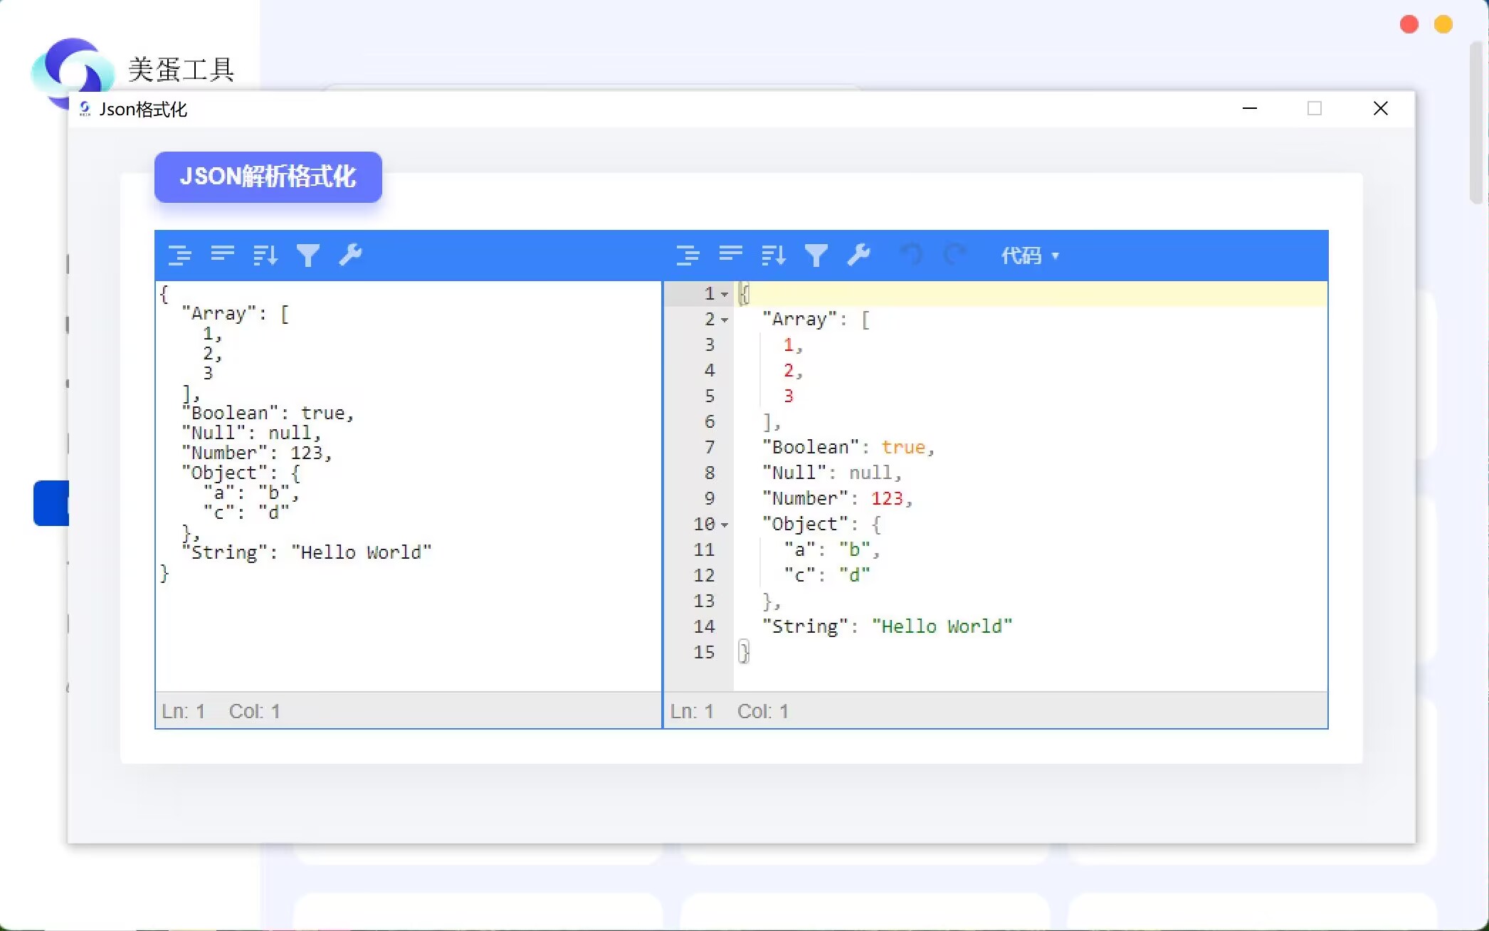Screen dimensions: 1489x931
Task: Expand line 2 Array node
Action: [x=724, y=319]
